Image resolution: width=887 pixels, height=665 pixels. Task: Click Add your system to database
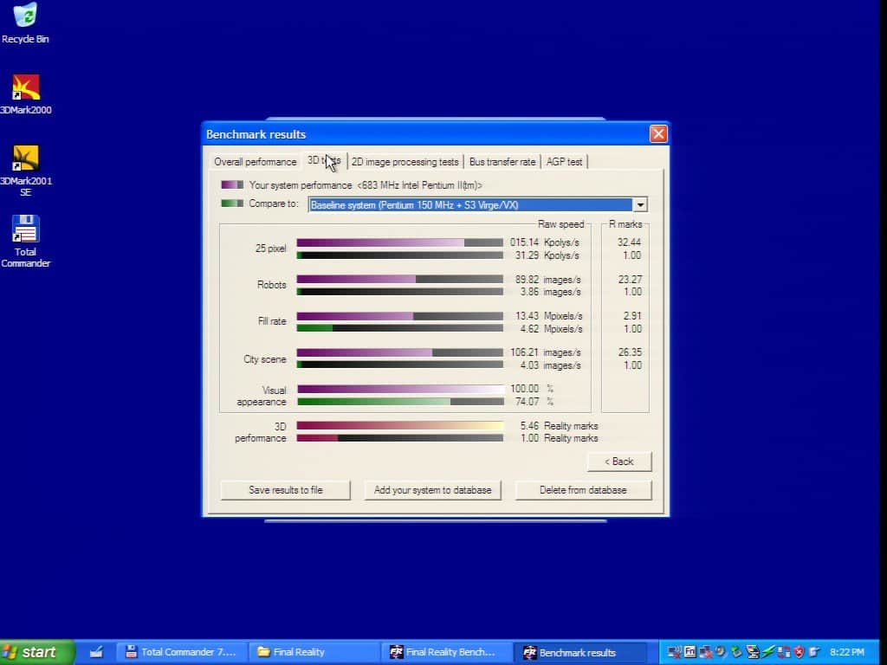(x=433, y=490)
